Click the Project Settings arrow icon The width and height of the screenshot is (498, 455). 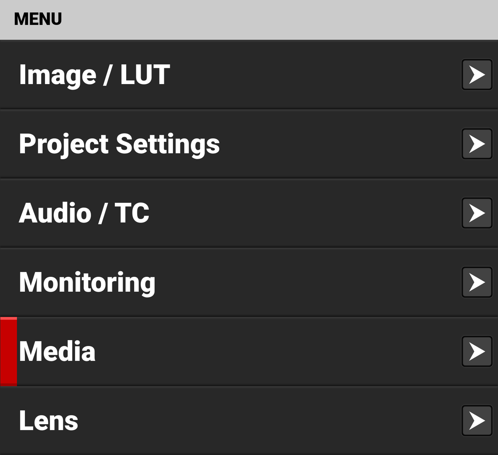click(x=477, y=144)
